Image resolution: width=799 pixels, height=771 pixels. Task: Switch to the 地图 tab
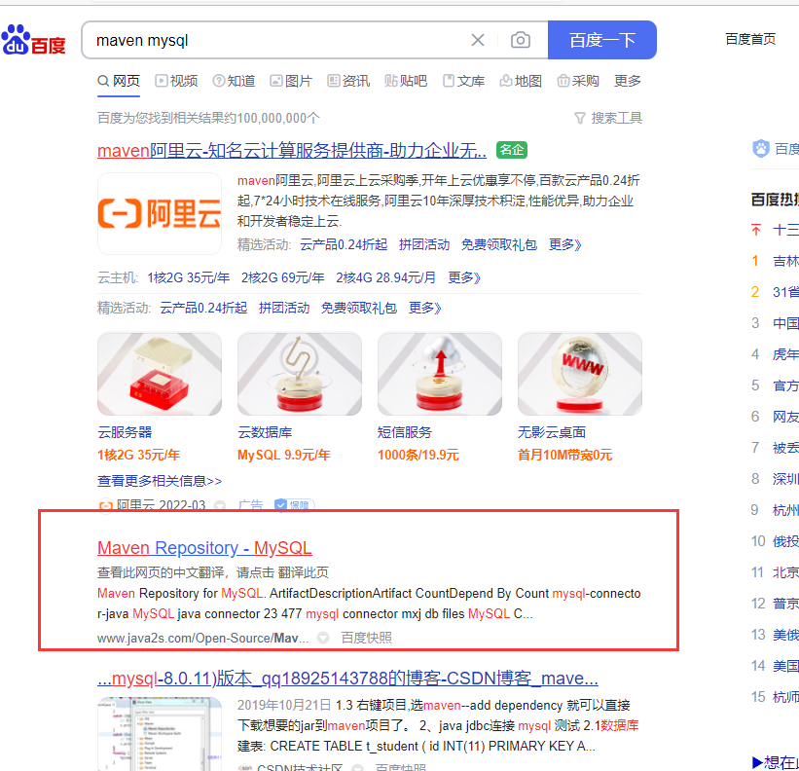pyautogui.click(x=521, y=81)
